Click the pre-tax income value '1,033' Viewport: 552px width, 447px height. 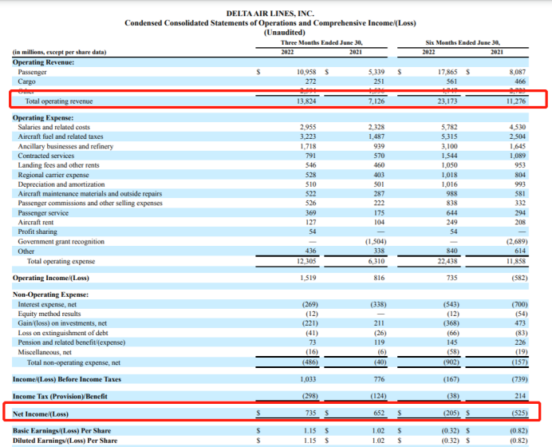pos(308,379)
